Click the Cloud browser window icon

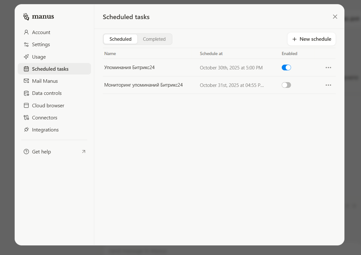pos(26,105)
